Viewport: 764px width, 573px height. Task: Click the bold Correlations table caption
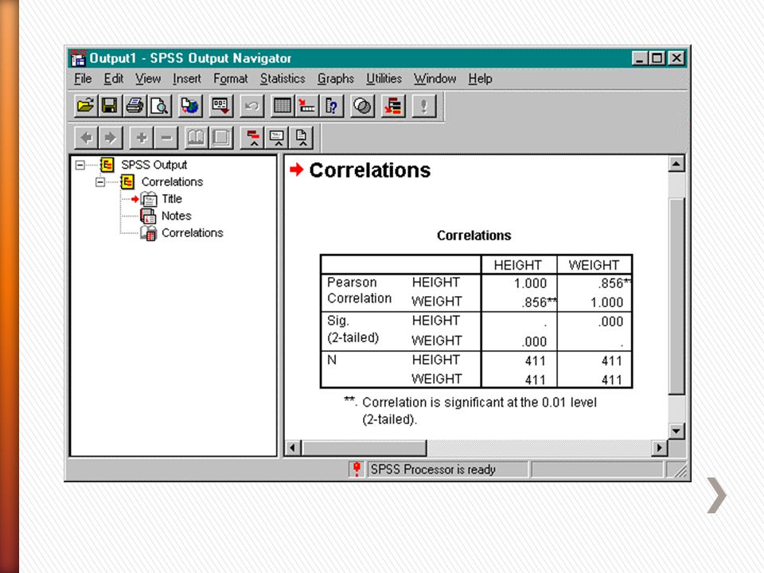click(474, 236)
